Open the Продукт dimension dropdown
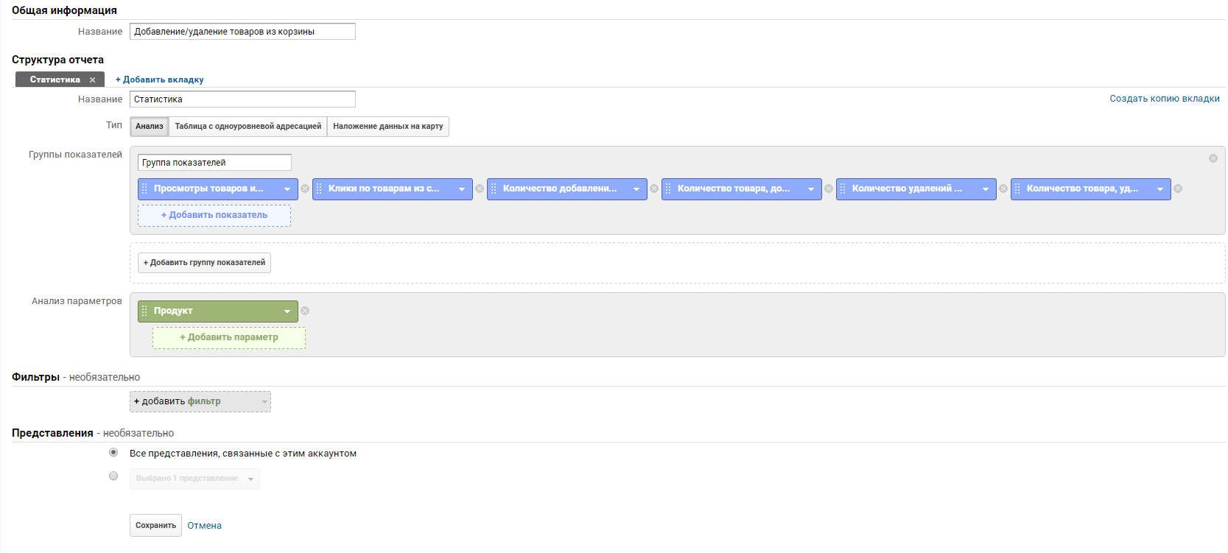 pos(287,311)
